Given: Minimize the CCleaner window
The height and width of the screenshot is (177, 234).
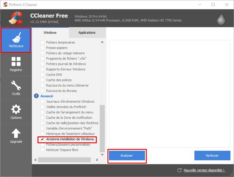Looking at the screenshot, I should tap(200, 5).
